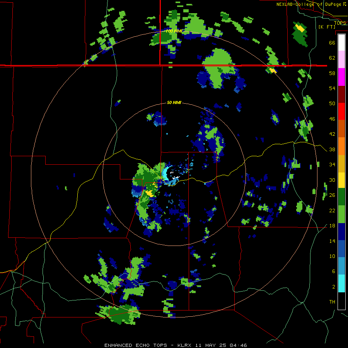Click the light pink legend swatch
This screenshot has height=348, width=348.
(x=341, y=59)
